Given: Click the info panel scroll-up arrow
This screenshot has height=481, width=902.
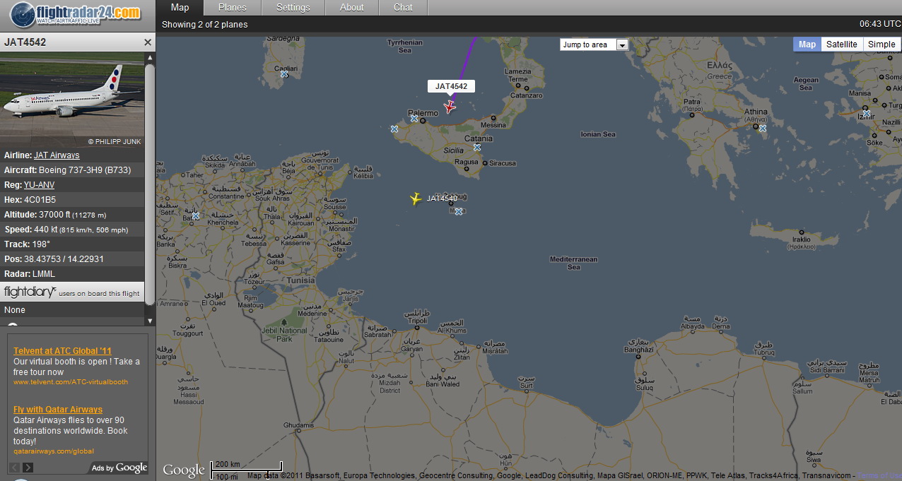Looking at the screenshot, I should 149,57.
